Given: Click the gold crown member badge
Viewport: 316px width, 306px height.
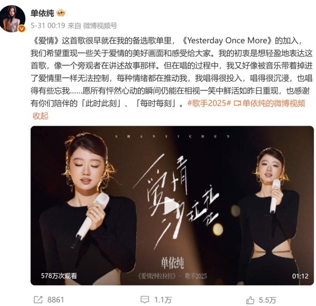Looking at the screenshot, I should click(61, 13).
